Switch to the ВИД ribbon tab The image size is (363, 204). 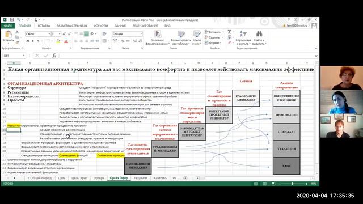[x=167, y=25]
